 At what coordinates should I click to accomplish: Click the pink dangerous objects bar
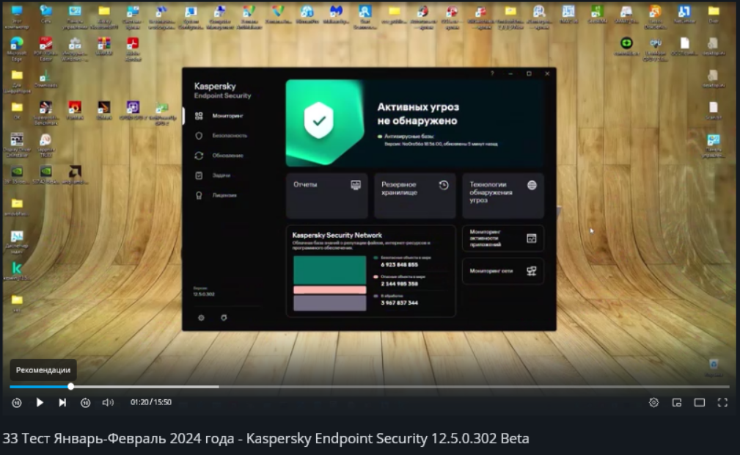(x=329, y=290)
